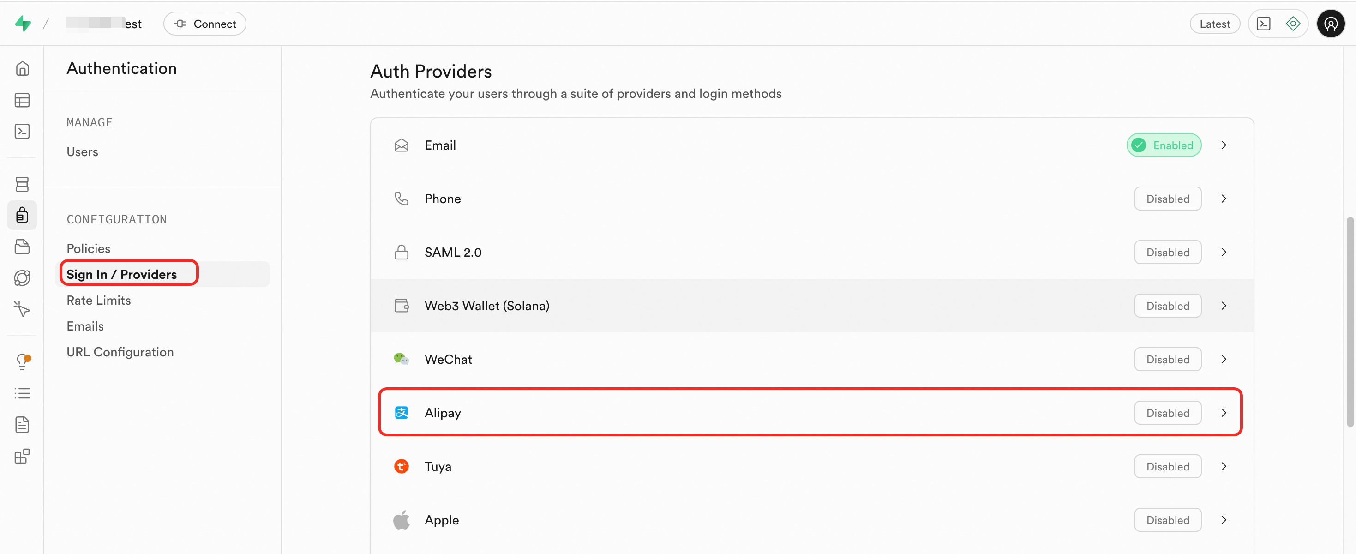The image size is (1356, 554).
Task: Open the Integrations sidebar icon
Action: click(x=22, y=456)
